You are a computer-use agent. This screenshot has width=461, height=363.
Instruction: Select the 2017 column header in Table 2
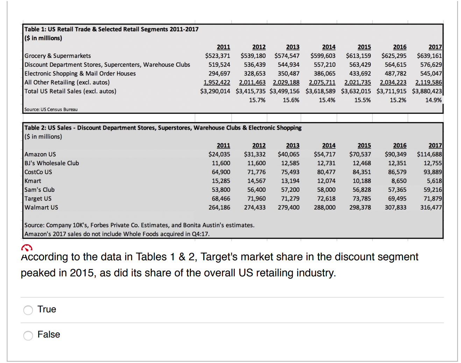click(x=435, y=145)
